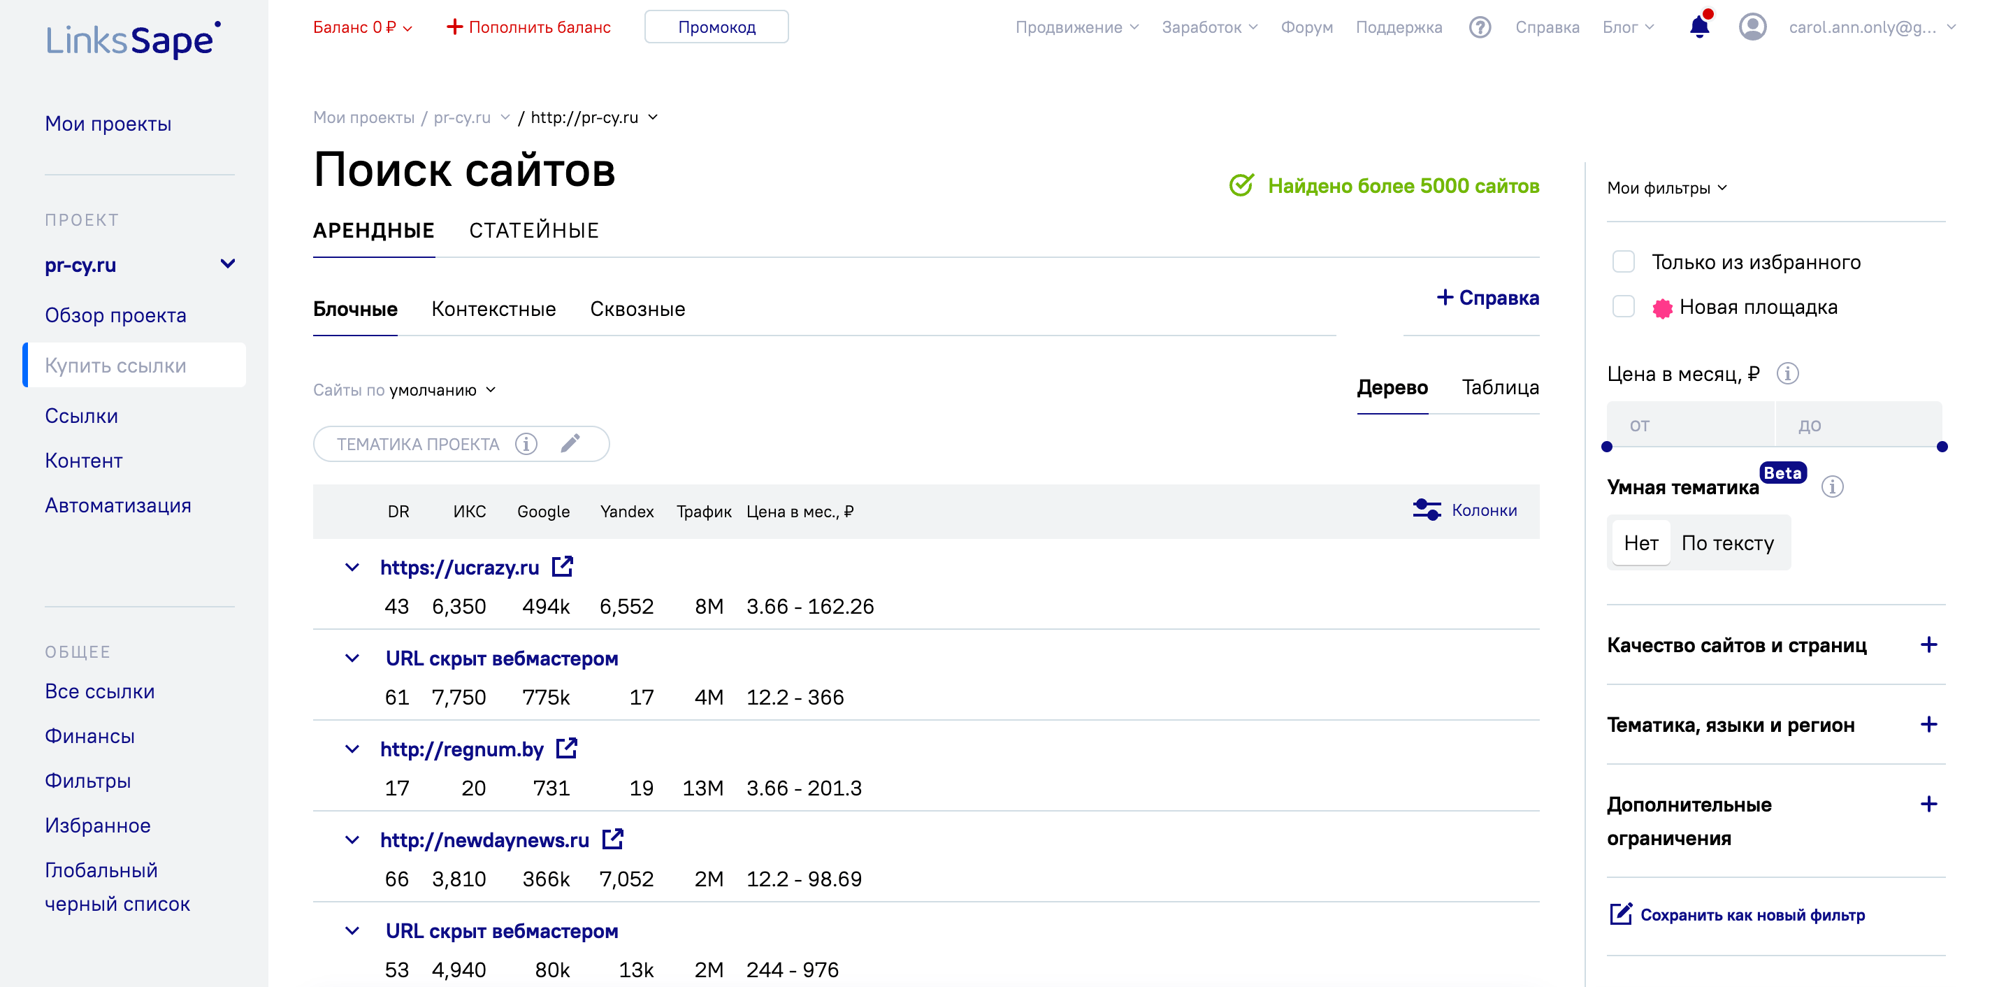Expand the ucrazy.ru row chevron
Viewport: 2013px width, 987px height.
point(352,567)
